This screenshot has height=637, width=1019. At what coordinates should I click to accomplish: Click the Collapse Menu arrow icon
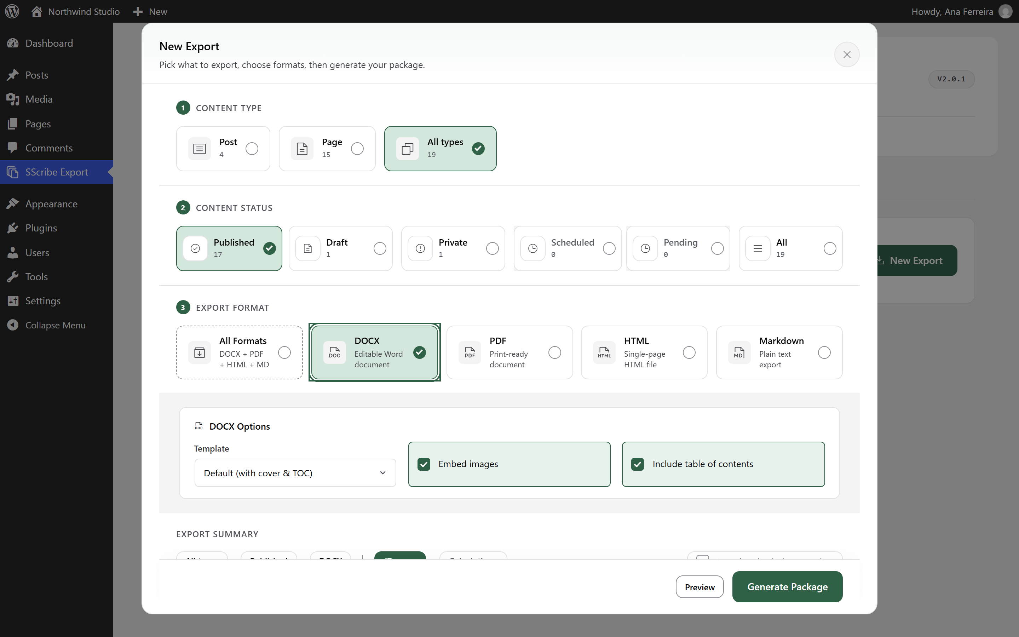13,325
